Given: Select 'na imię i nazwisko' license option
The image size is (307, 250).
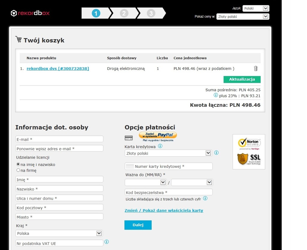Looking at the screenshot, I should (18, 164).
